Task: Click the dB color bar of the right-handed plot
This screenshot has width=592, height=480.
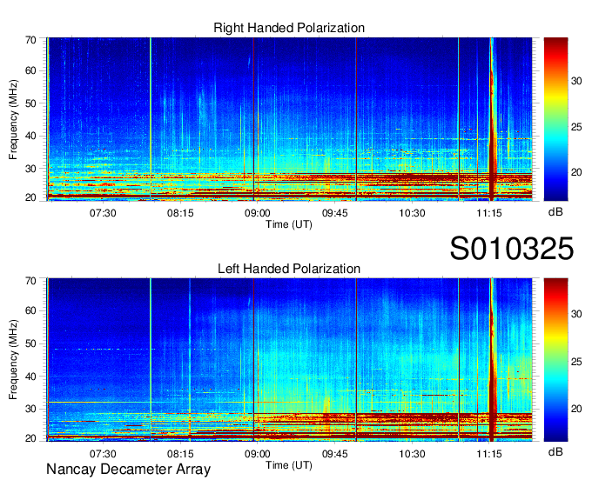Action: tap(555, 119)
